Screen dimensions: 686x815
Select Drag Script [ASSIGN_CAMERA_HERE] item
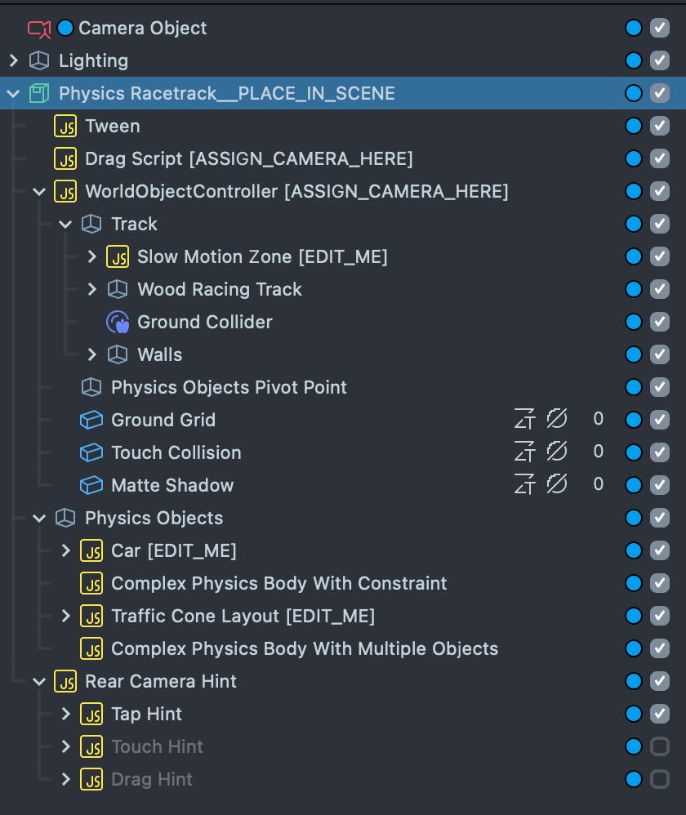[x=248, y=159]
